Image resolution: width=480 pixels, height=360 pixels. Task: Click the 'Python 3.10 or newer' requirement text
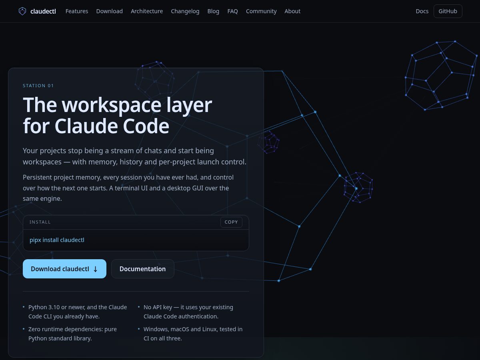pyautogui.click(x=78, y=312)
